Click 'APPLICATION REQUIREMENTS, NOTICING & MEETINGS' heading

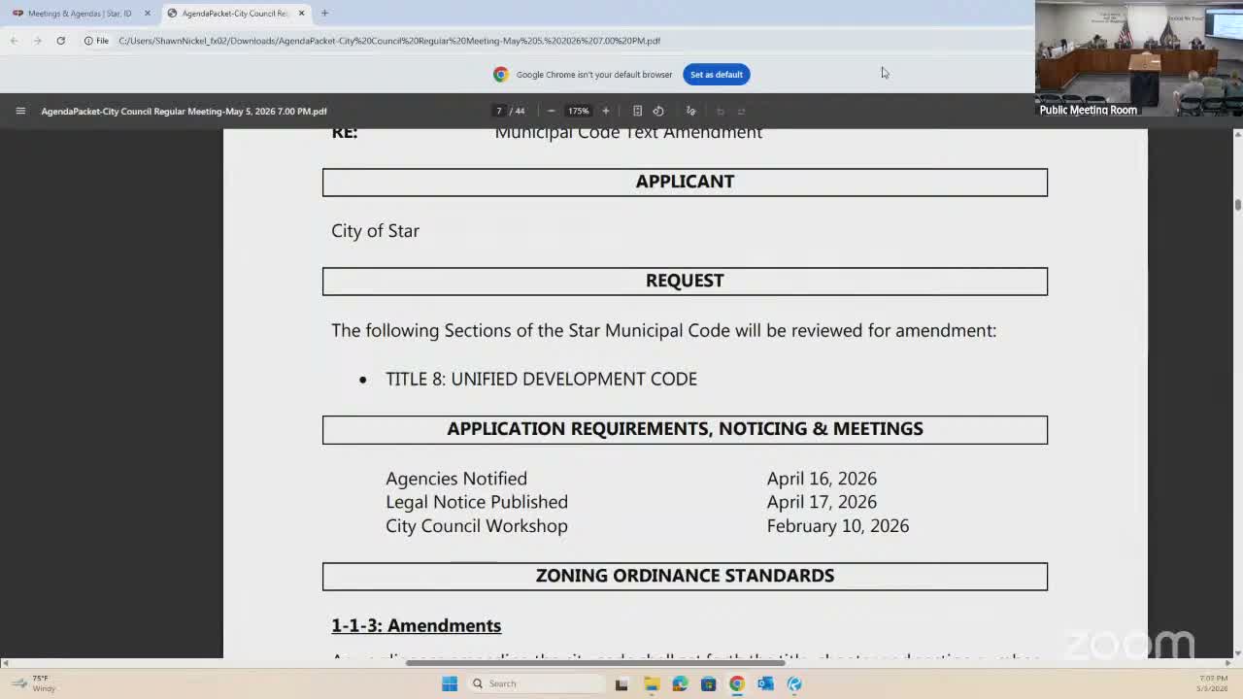click(685, 429)
